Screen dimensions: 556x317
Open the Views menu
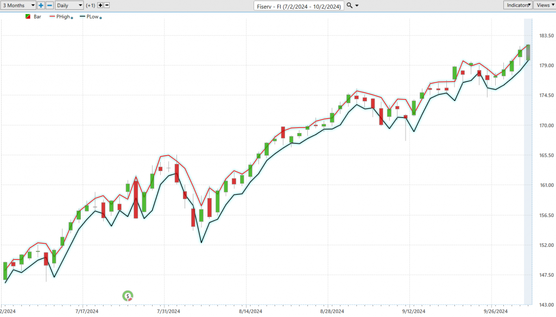click(544, 5)
